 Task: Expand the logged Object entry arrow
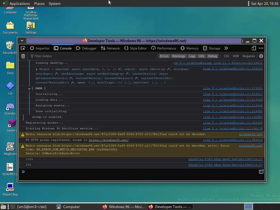coord(37,69)
